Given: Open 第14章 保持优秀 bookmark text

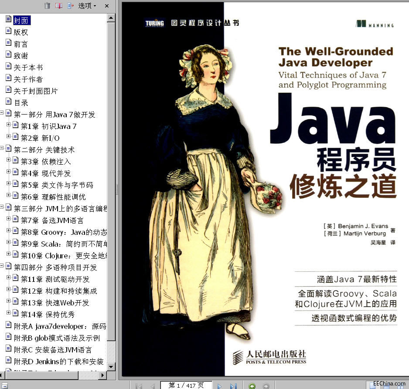Looking at the screenshot, I should (48, 315).
